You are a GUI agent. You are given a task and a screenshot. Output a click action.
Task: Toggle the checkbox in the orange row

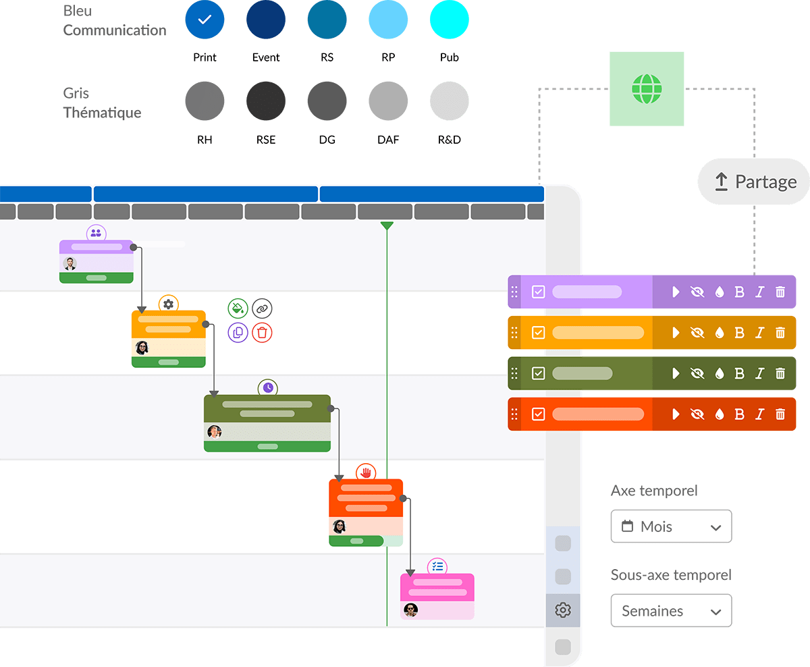tap(538, 332)
